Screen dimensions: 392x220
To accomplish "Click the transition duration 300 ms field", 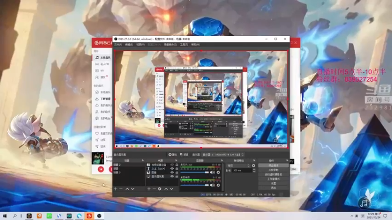I will pyautogui.click(x=242, y=170).
